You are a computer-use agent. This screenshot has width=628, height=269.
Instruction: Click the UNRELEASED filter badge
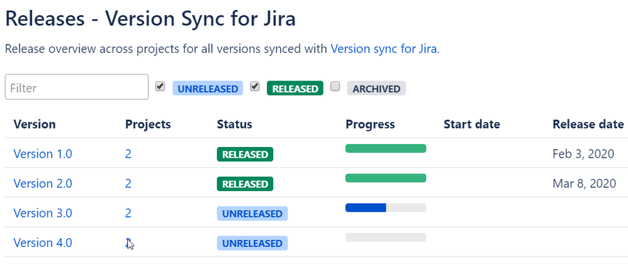pos(208,89)
